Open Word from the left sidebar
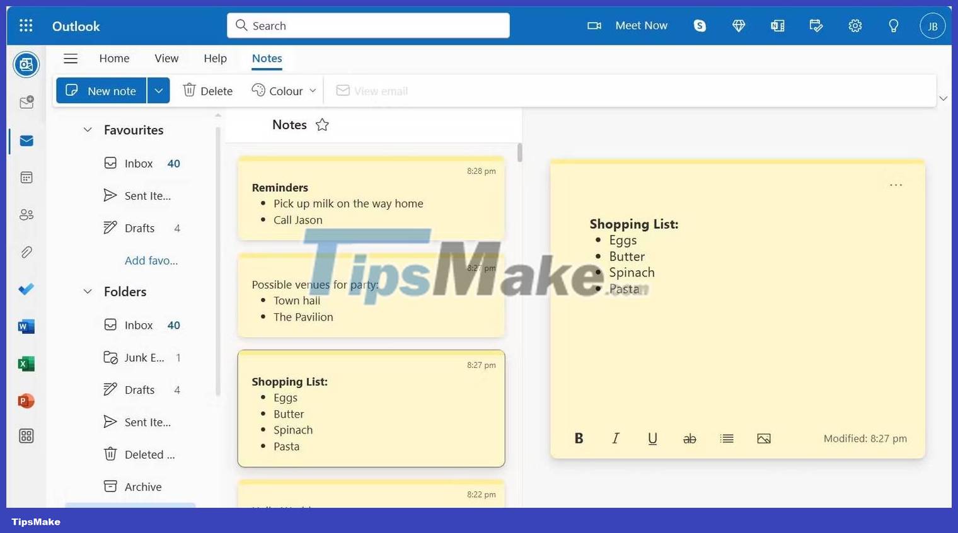 click(26, 326)
